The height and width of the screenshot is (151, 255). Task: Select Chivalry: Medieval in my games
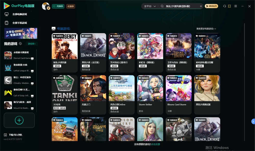click(x=19, y=80)
